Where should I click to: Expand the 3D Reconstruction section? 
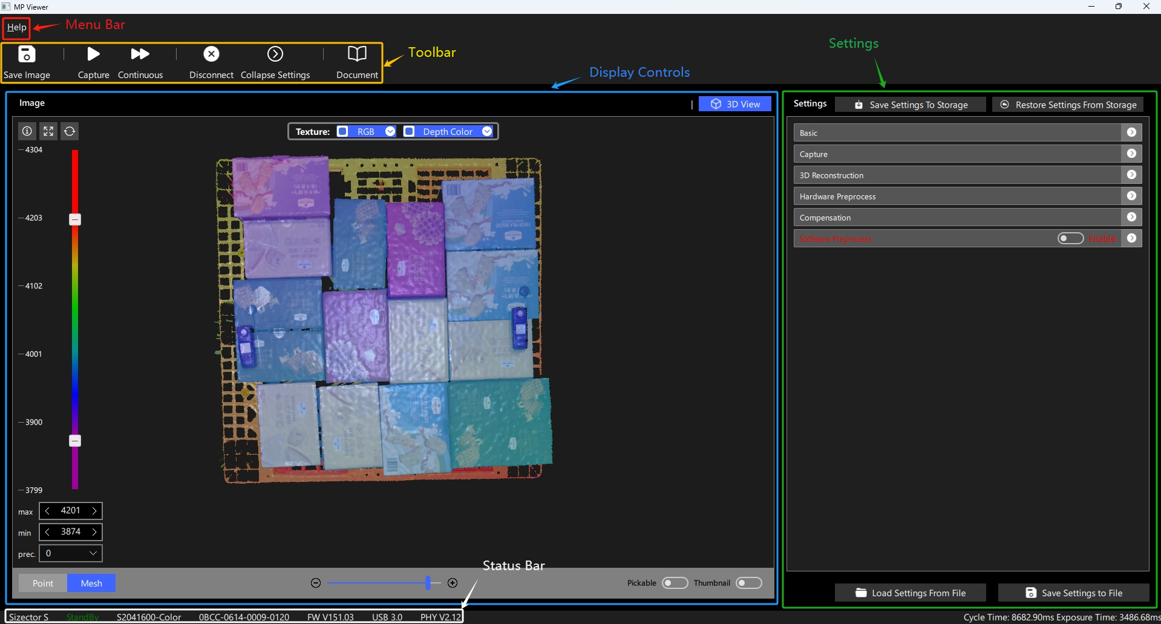[x=1131, y=175]
